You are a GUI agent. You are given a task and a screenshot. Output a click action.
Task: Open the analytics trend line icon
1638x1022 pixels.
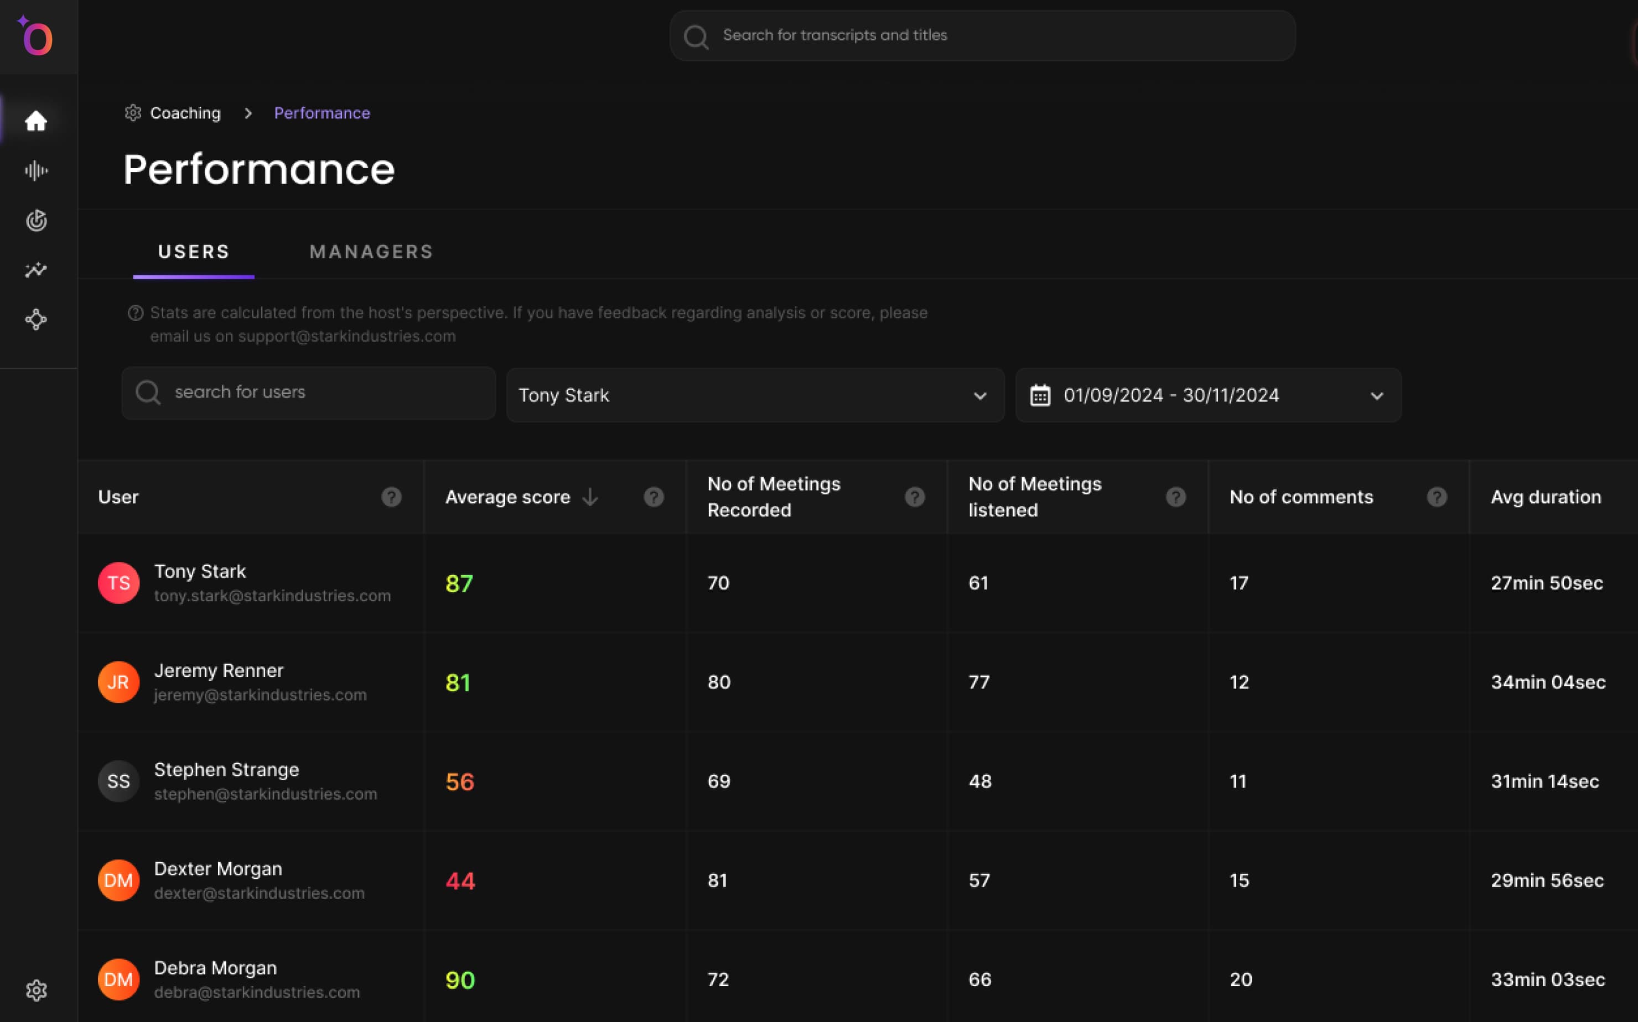pyautogui.click(x=36, y=270)
